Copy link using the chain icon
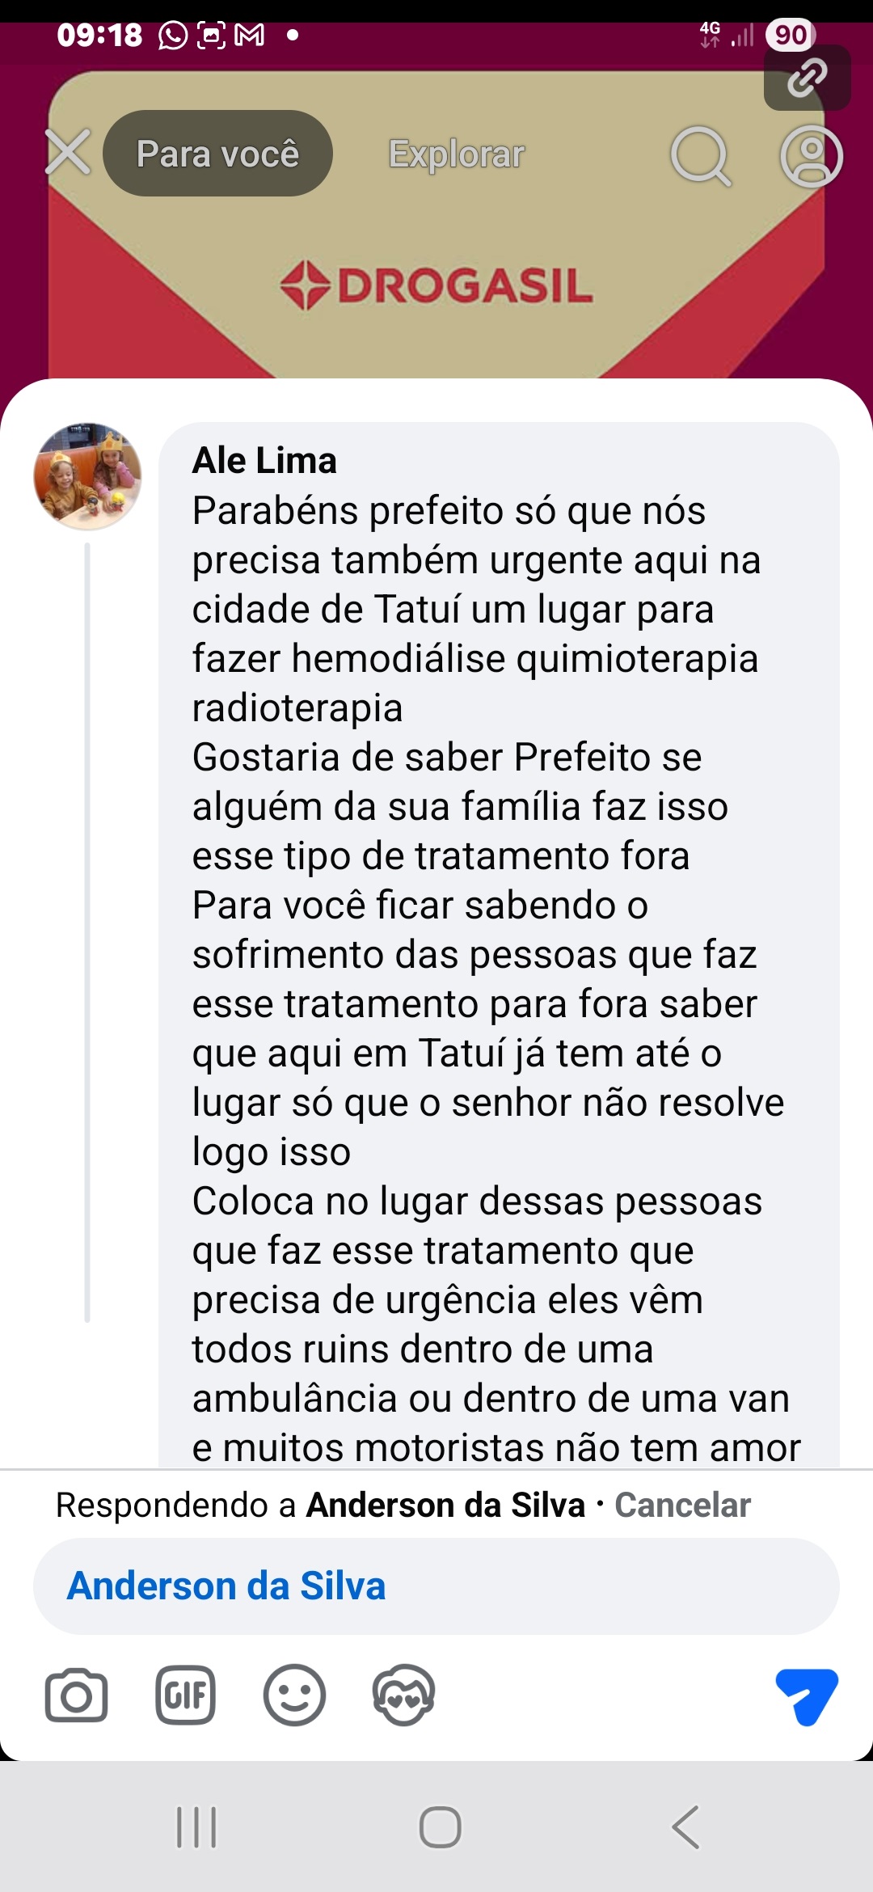This screenshot has height=1892, width=873. coord(807,78)
